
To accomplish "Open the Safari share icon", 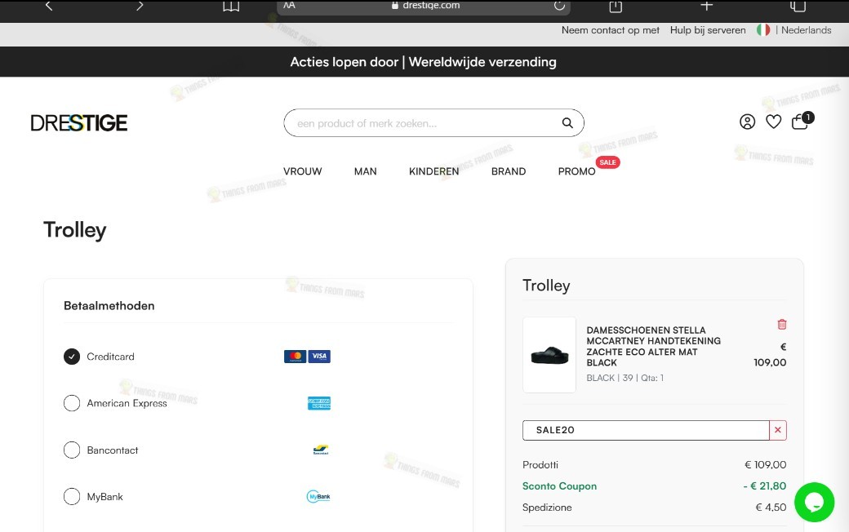I will point(616,6).
